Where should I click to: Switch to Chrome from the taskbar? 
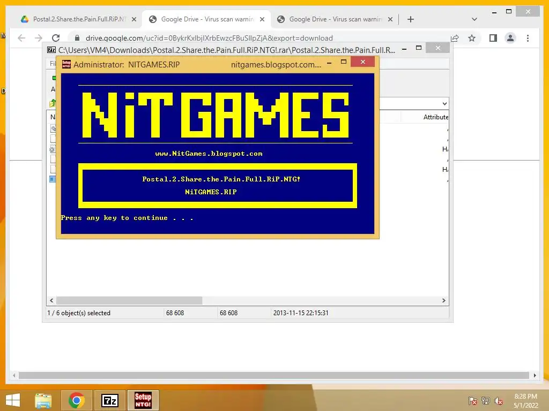click(x=76, y=400)
